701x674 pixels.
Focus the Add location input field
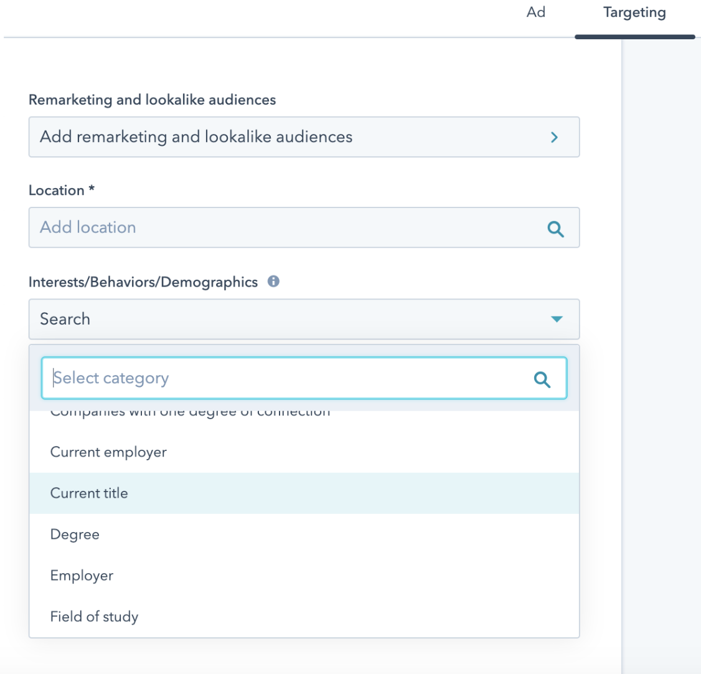point(286,227)
